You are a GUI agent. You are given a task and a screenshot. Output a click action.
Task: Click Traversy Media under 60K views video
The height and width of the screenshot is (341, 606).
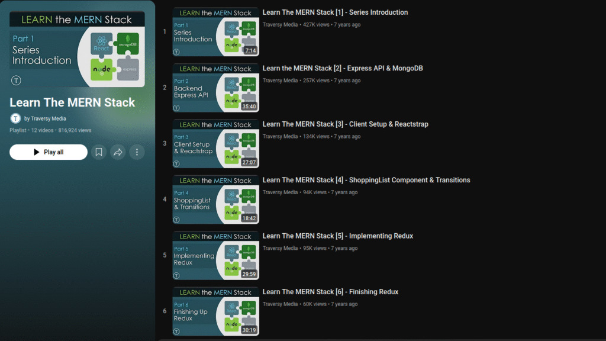(280, 304)
